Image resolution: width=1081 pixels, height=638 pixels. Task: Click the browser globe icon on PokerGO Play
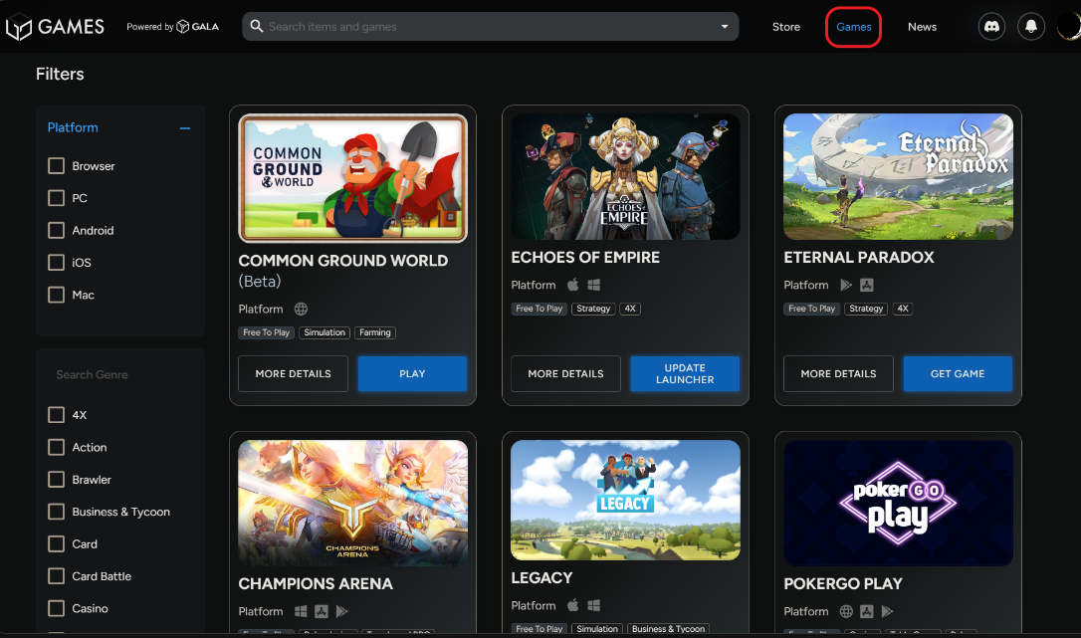pos(847,611)
